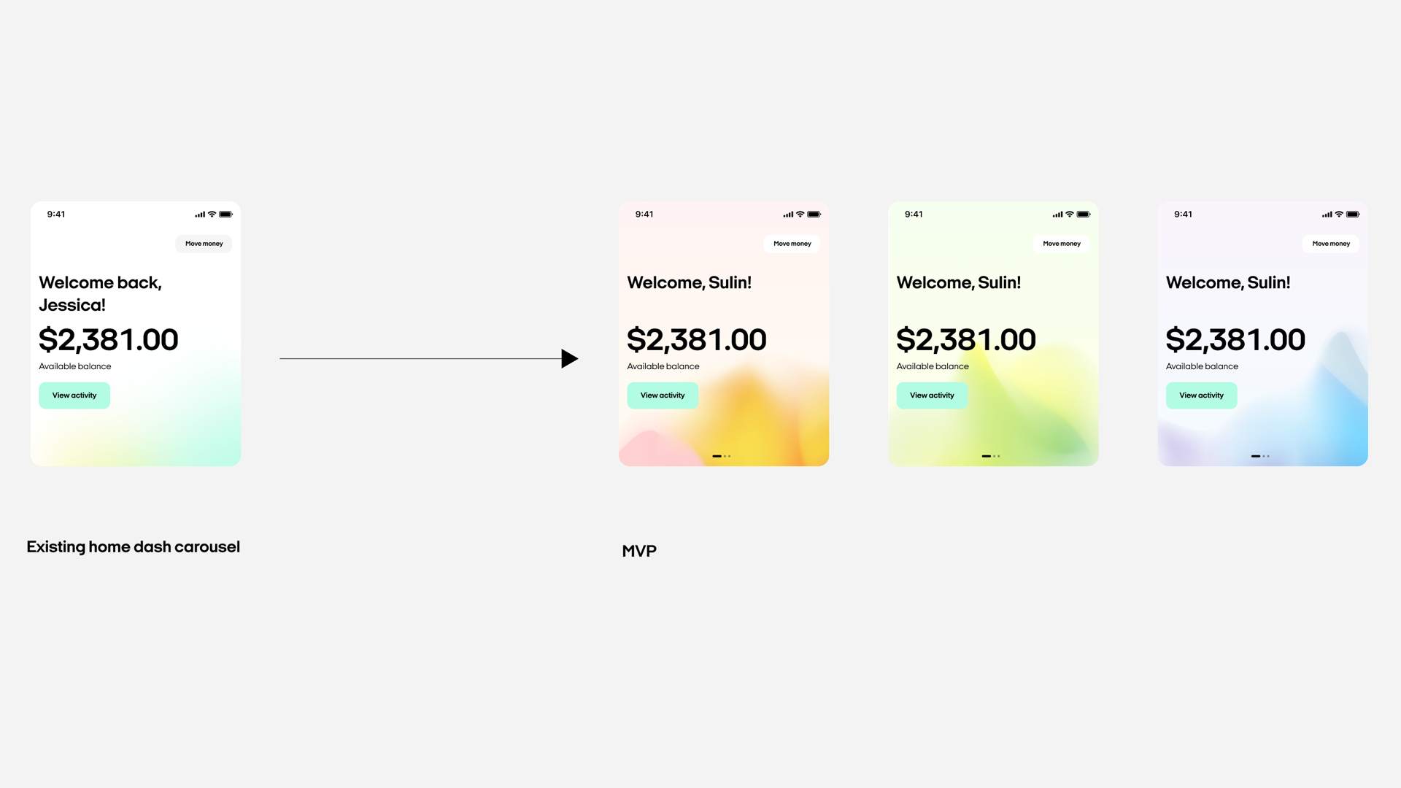The height and width of the screenshot is (788, 1401).
Task: Select the second carousel dot indicator
Action: click(x=725, y=455)
